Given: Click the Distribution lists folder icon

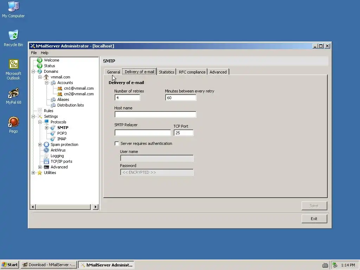Looking at the screenshot, I should click(x=53, y=105).
